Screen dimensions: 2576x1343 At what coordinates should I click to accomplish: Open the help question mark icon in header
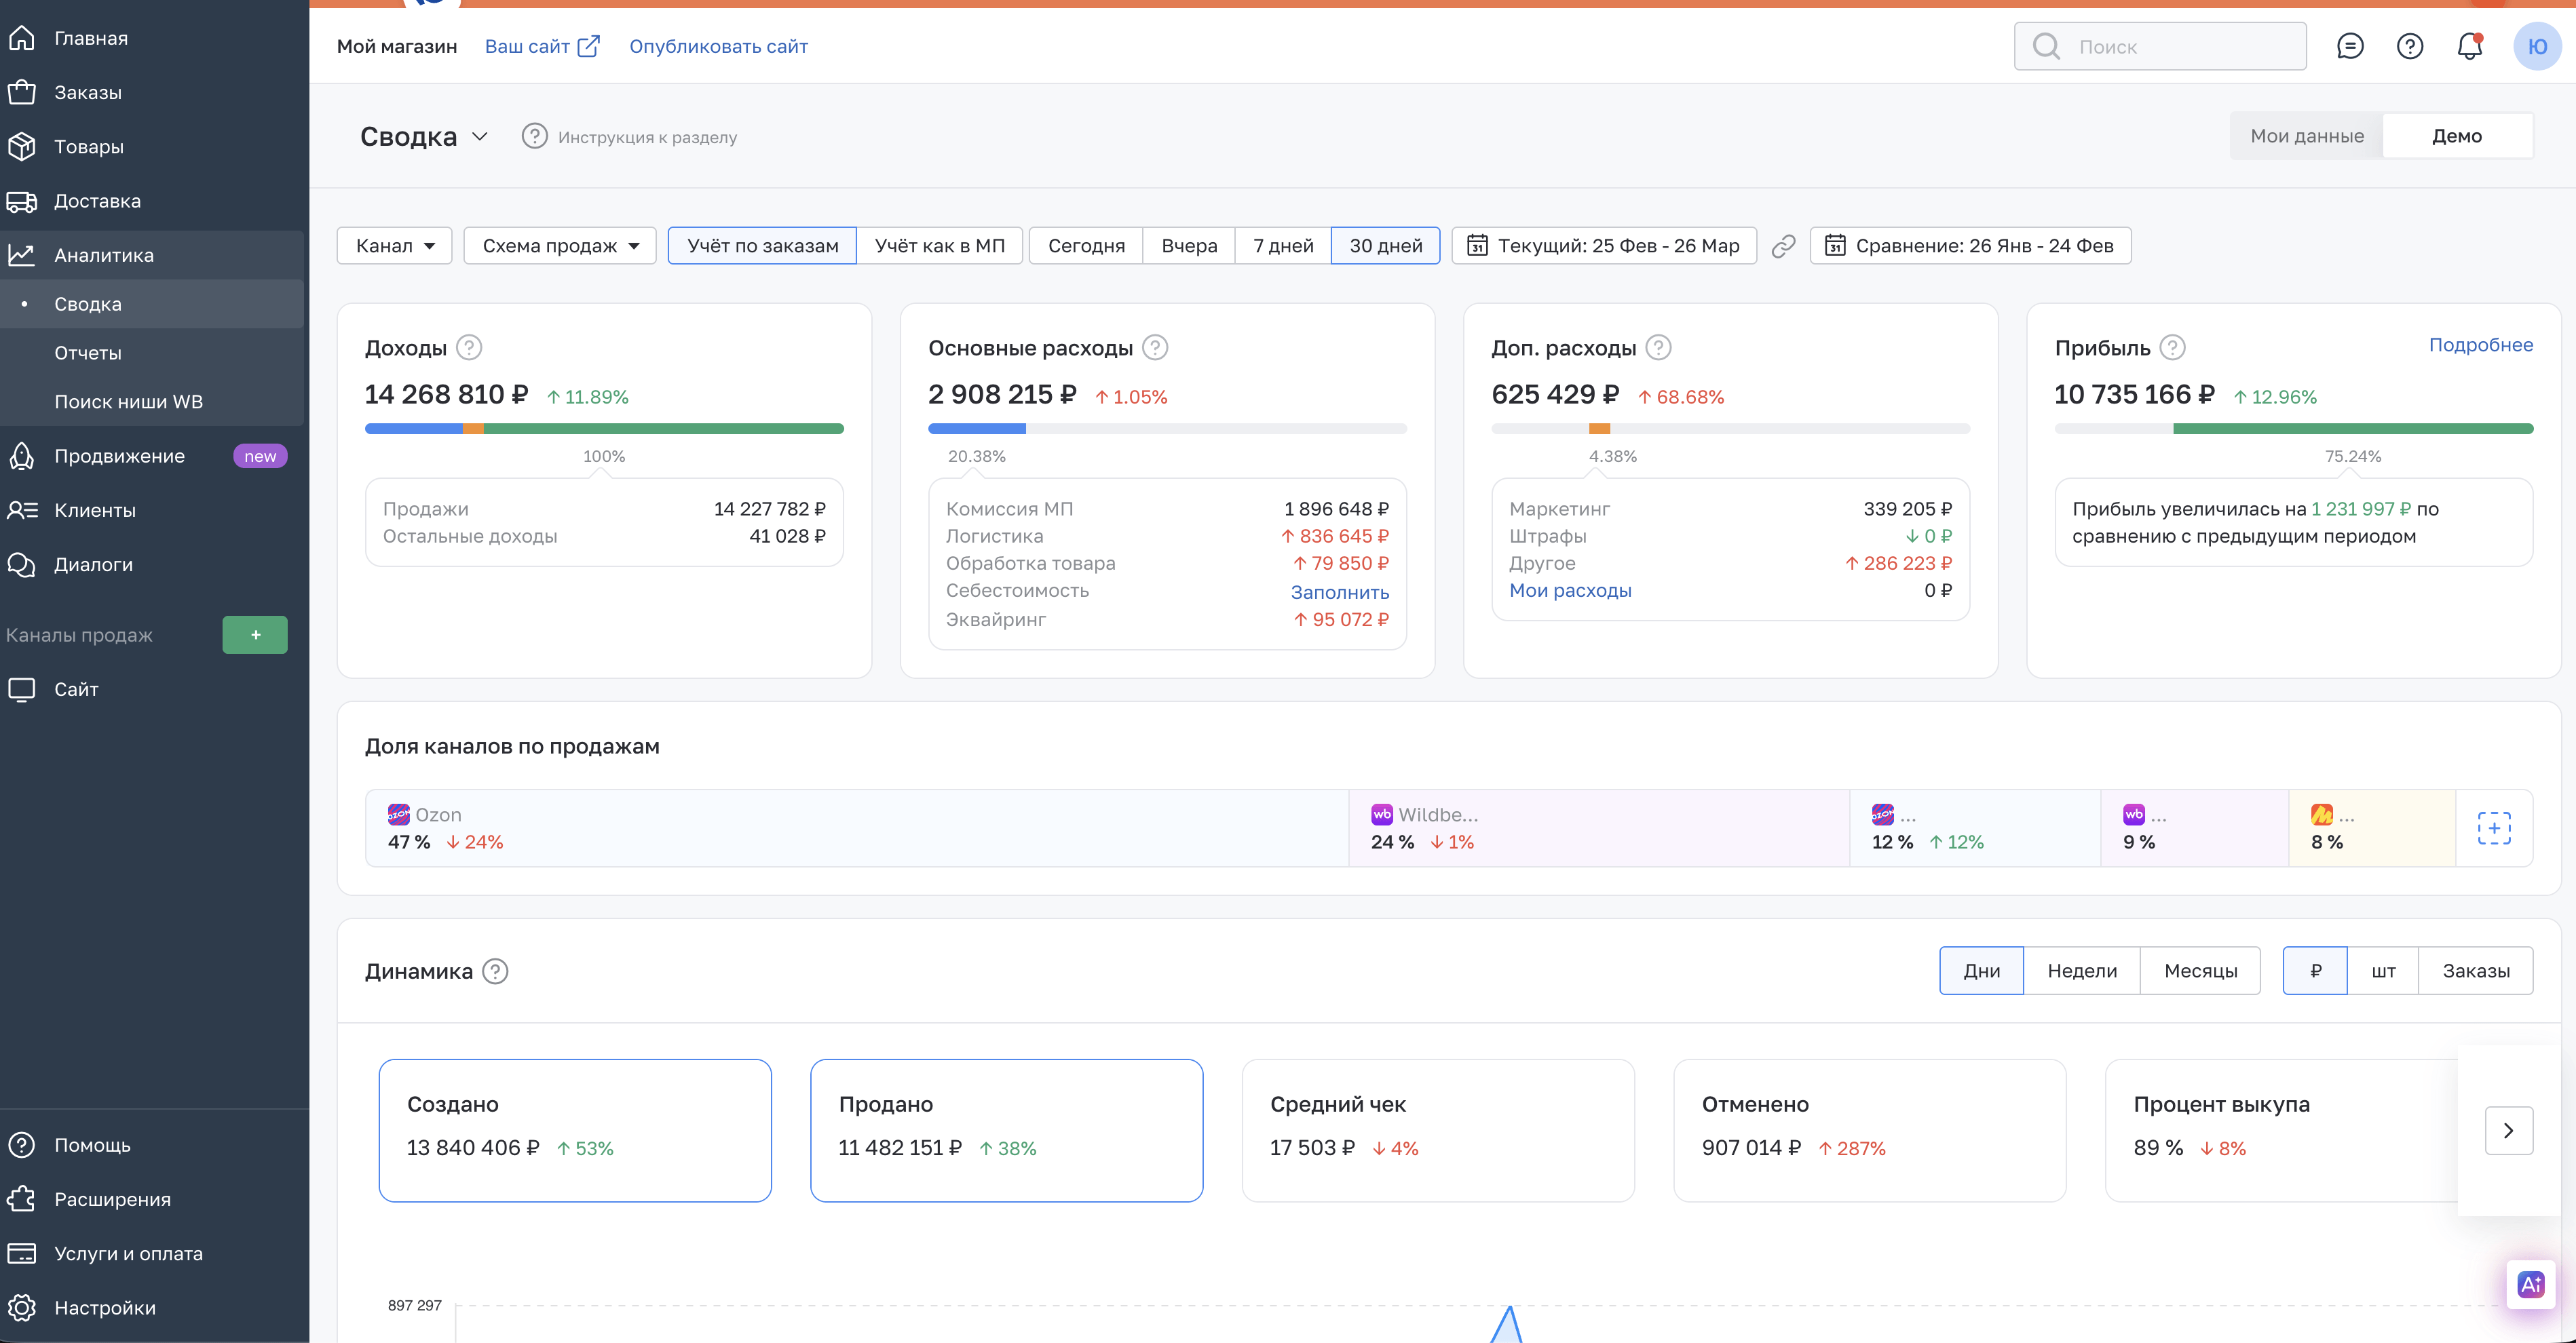point(2409,46)
